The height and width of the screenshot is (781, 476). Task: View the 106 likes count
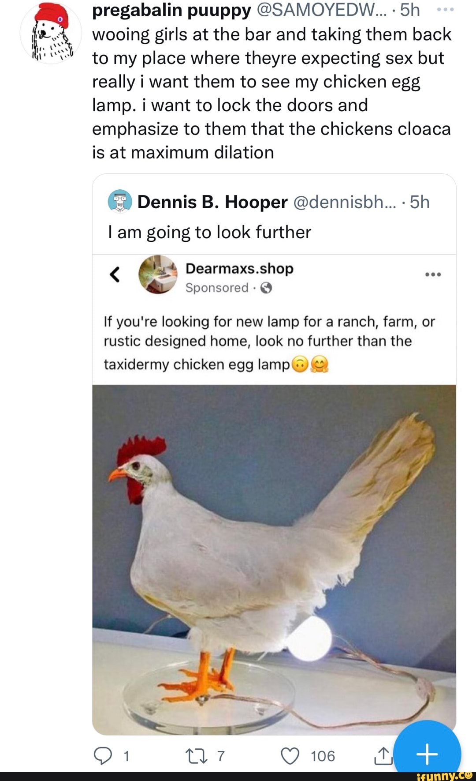coord(323,756)
